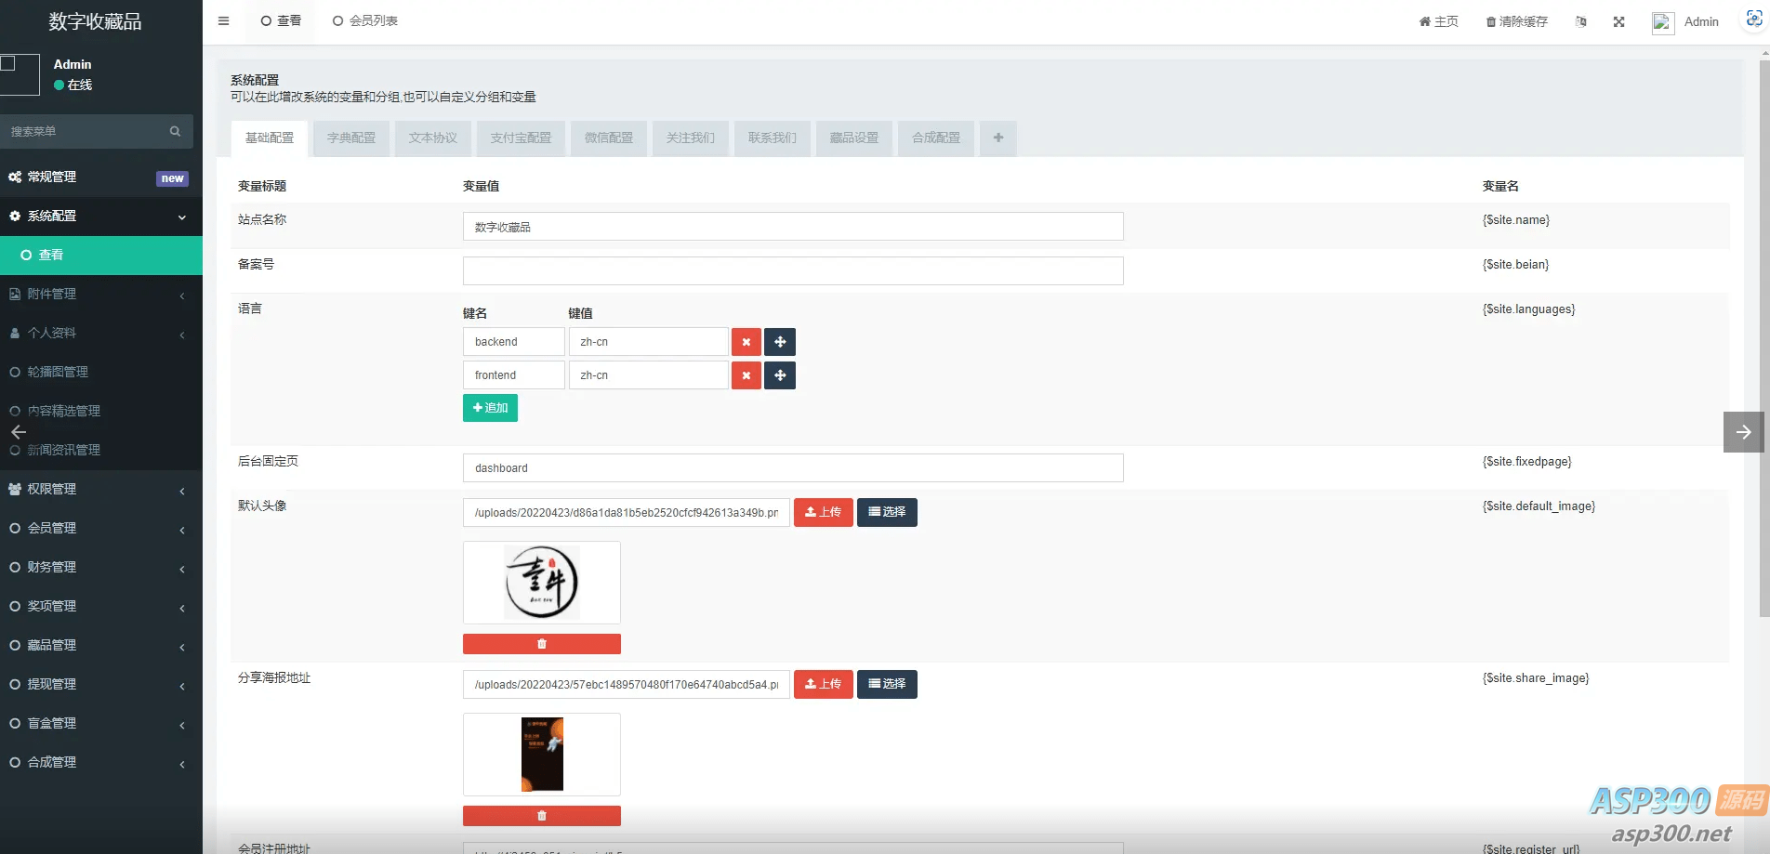Select the 合成配置 config tab
Image resolution: width=1770 pixels, height=854 pixels.
pos(936,138)
